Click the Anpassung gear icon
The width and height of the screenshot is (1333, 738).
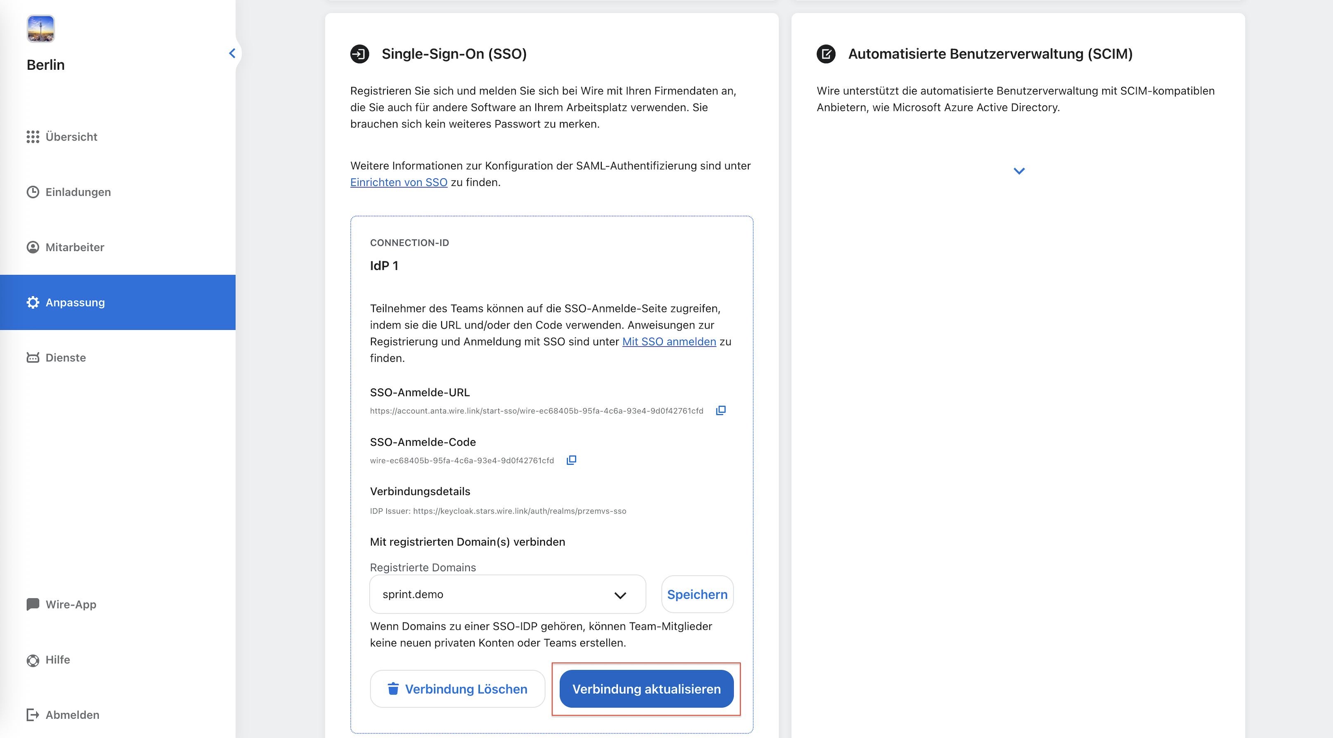pos(33,302)
